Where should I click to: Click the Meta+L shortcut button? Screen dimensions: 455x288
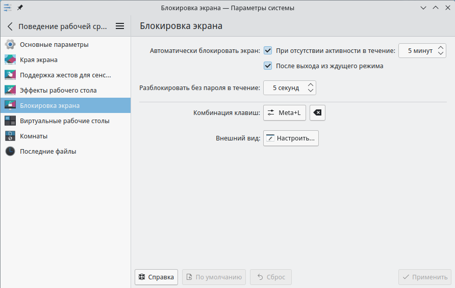click(285, 112)
